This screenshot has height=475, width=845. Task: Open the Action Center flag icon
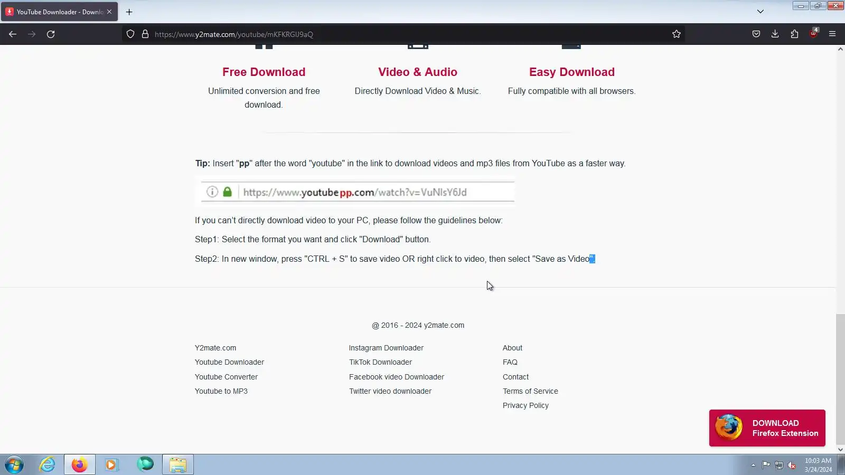click(766, 465)
